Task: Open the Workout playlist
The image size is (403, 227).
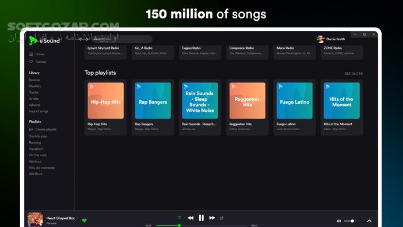Action: point(35,161)
